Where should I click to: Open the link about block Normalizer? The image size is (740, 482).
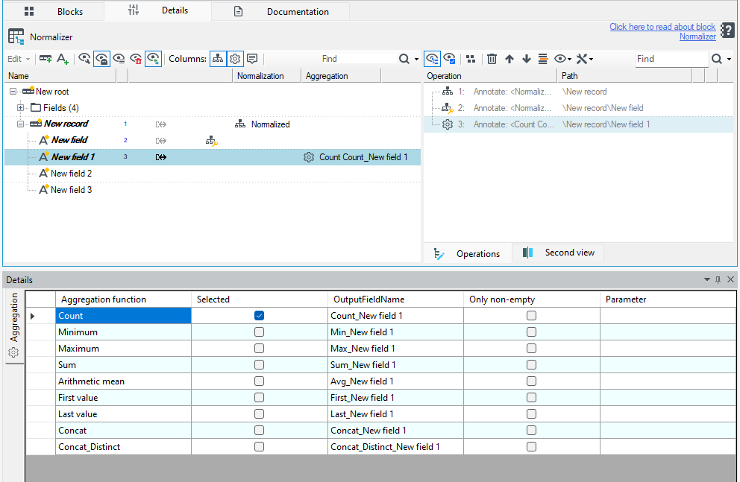662,31
